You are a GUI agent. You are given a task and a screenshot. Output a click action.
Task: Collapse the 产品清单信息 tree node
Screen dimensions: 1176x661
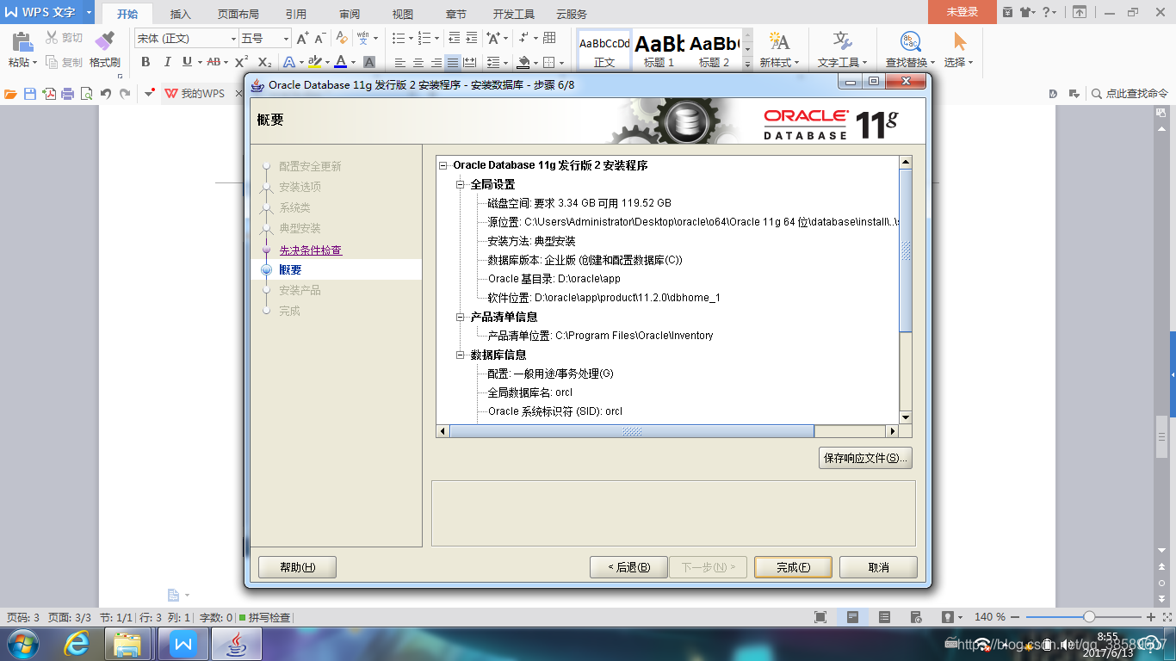[461, 317]
